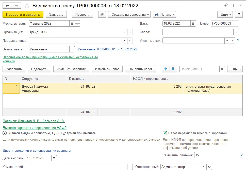Show help hint for Учтенные как
The image size is (246, 173).
pyautogui.click(x=238, y=41)
